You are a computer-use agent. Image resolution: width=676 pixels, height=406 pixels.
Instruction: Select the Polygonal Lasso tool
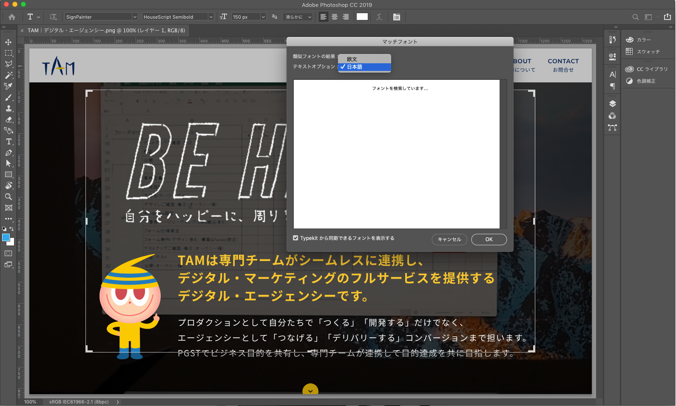point(9,64)
